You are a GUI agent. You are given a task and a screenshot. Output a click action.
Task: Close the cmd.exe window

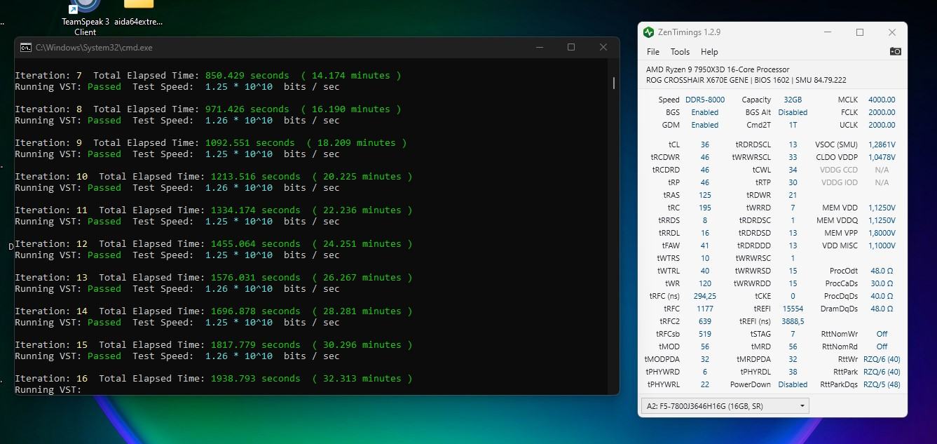pos(603,47)
